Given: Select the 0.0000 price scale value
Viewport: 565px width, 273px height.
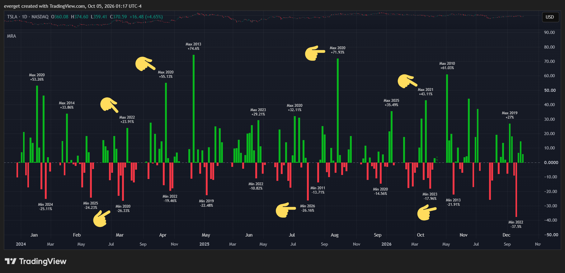Looking at the screenshot, I should tap(551, 162).
